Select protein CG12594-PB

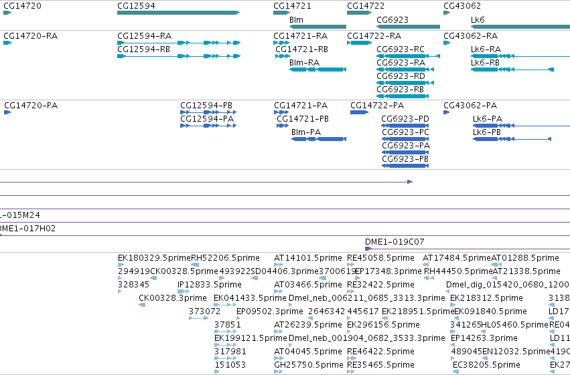click(208, 112)
